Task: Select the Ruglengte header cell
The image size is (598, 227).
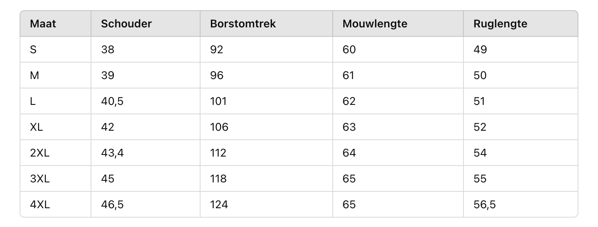Action: (x=521, y=23)
